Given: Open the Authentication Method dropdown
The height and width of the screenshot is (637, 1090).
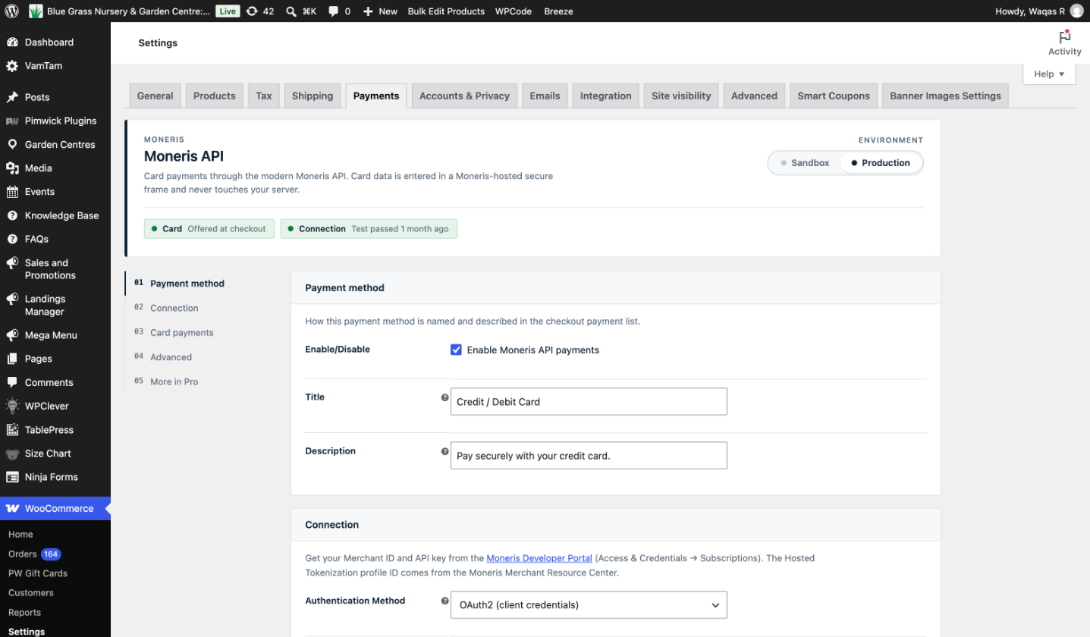Looking at the screenshot, I should point(589,605).
